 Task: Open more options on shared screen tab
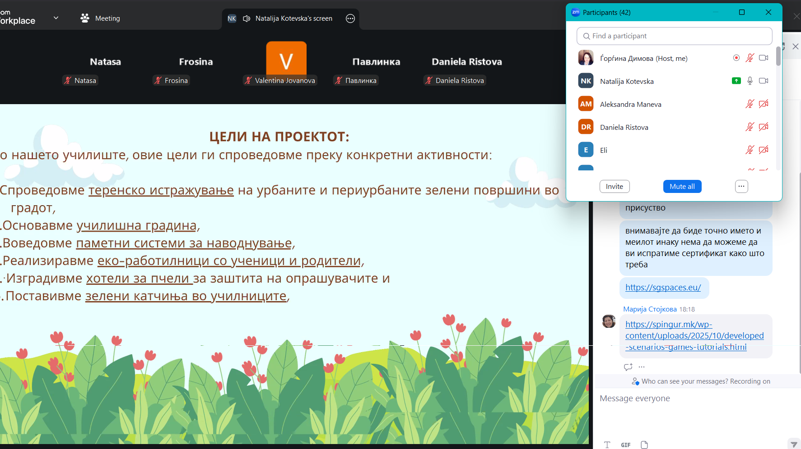click(x=350, y=18)
